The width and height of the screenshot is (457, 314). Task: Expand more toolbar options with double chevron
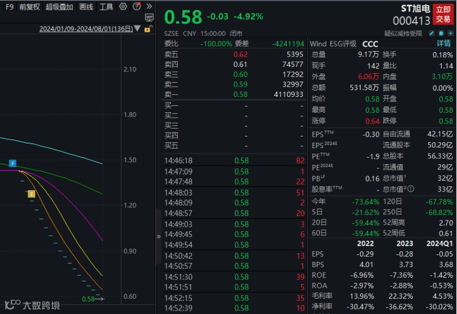(150, 6)
